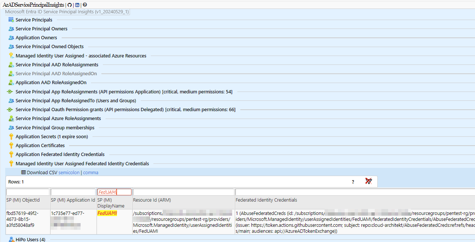Expand Application Secrets (1 expire soon) section
This screenshot has height=242, width=475.
point(52,136)
